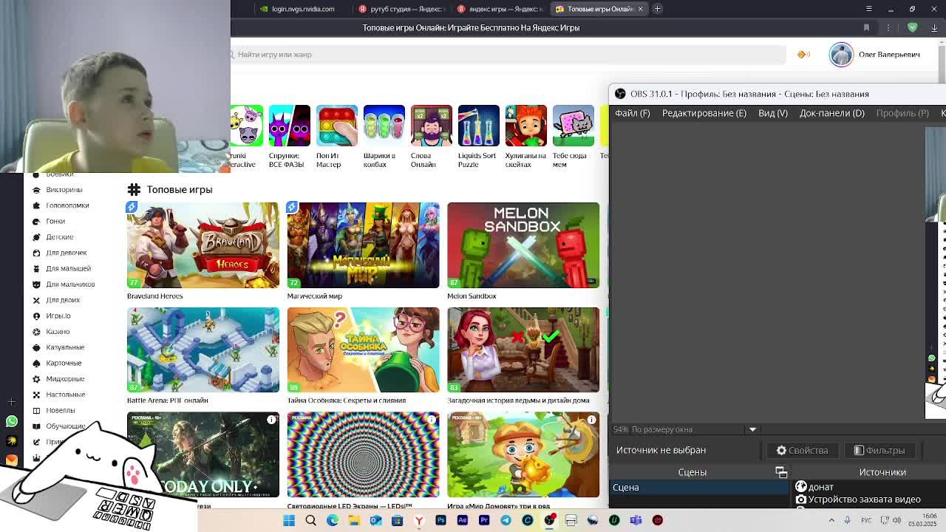Pop out OBS Сцены dock icon
Image resolution: width=946 pixels, height=532 pixels.
coord(781,472)
